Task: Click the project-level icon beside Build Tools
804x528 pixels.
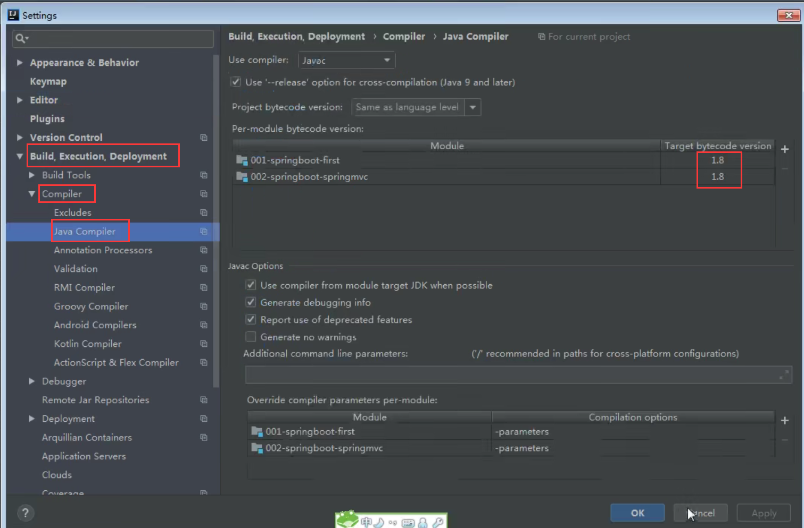Action: [204, 175]
